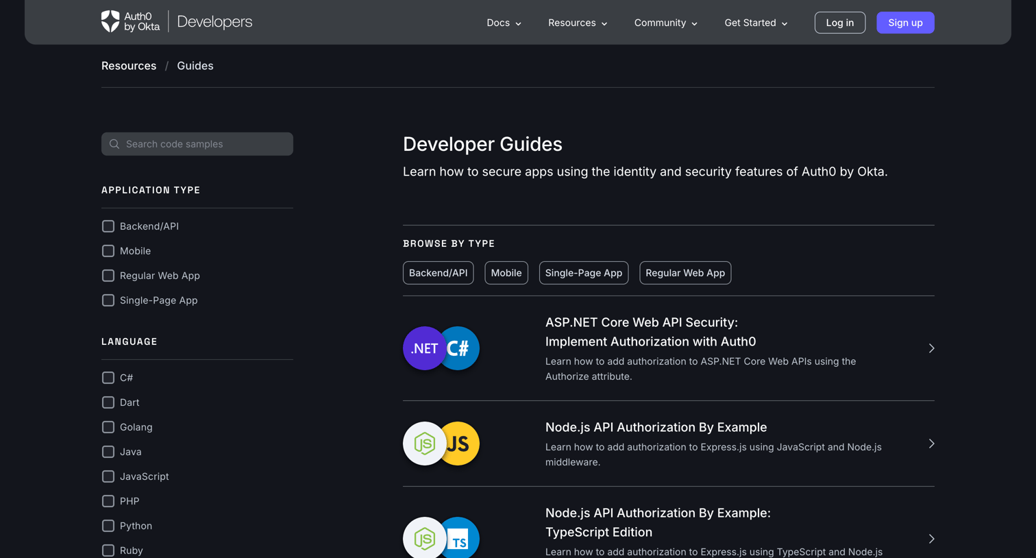Check the Ruby language checkbox

(108, 550)
